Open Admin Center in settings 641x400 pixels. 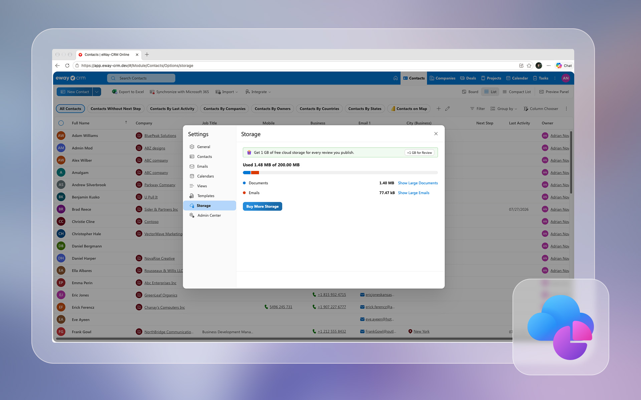click(210, 215)
